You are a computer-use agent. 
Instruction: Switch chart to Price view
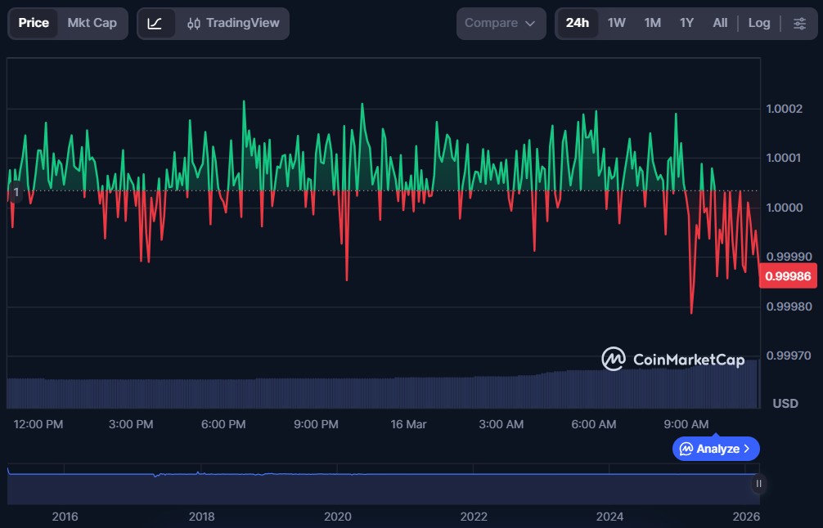coord(34,23)
